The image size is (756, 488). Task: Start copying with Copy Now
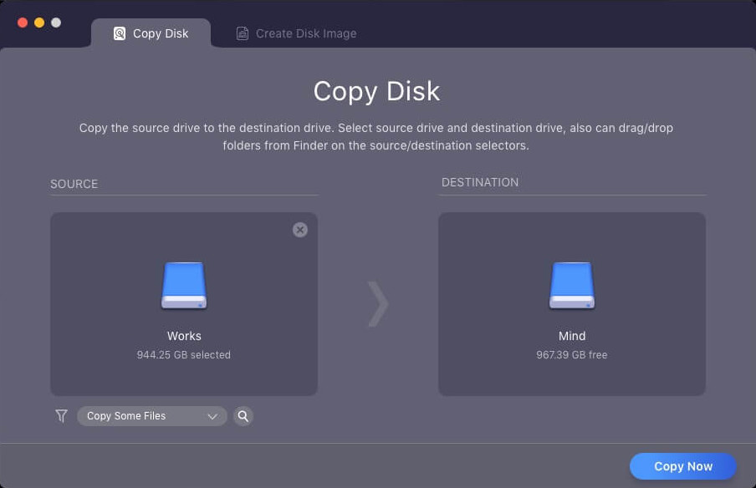682,466
